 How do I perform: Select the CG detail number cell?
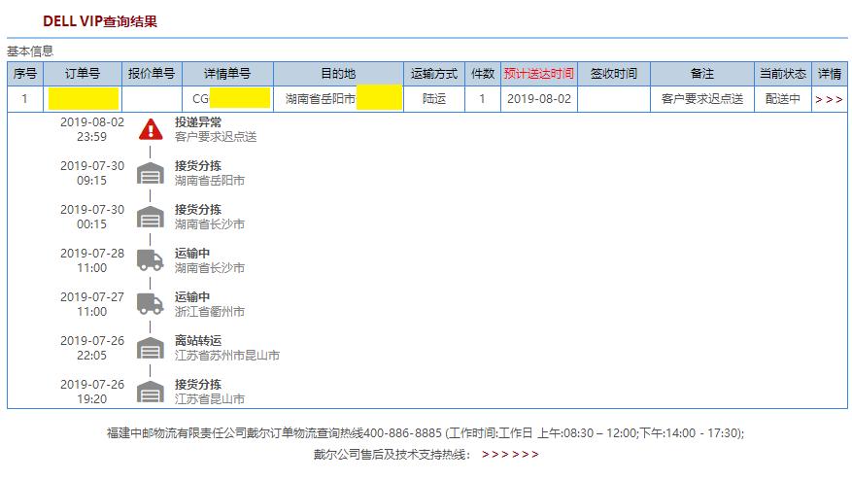[227, 99]
